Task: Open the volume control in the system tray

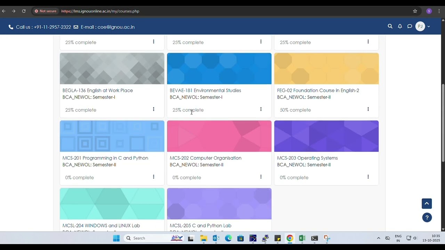Action: (415, 238)
